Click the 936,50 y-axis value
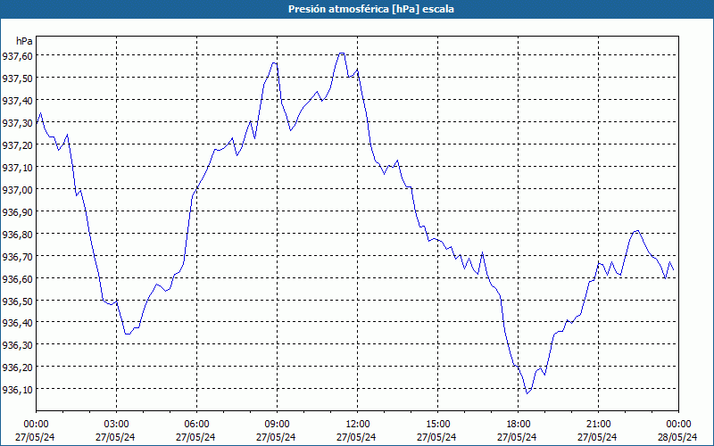This screenshot has width=714, height=446. pyautogui.click(x=17, y=301)
